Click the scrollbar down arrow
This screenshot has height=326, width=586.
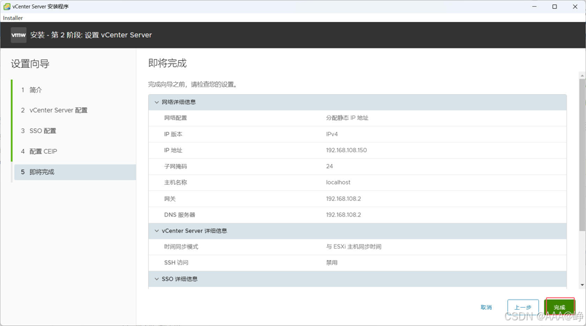582,285
